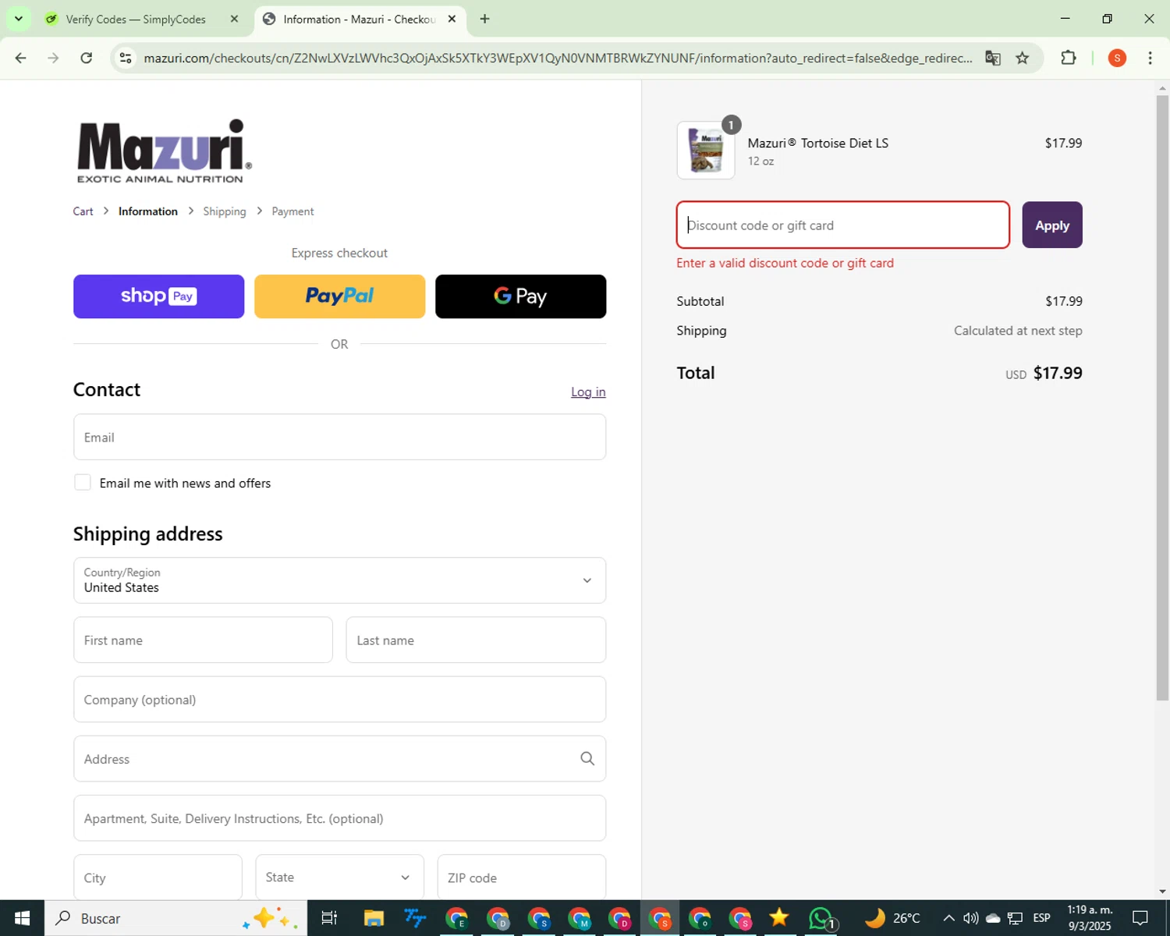Image resolution: width=1170 pixels, height=936 pixels.
Task: Click the Tortoise Diet LS product thumbnail
Action: [706, 150]
